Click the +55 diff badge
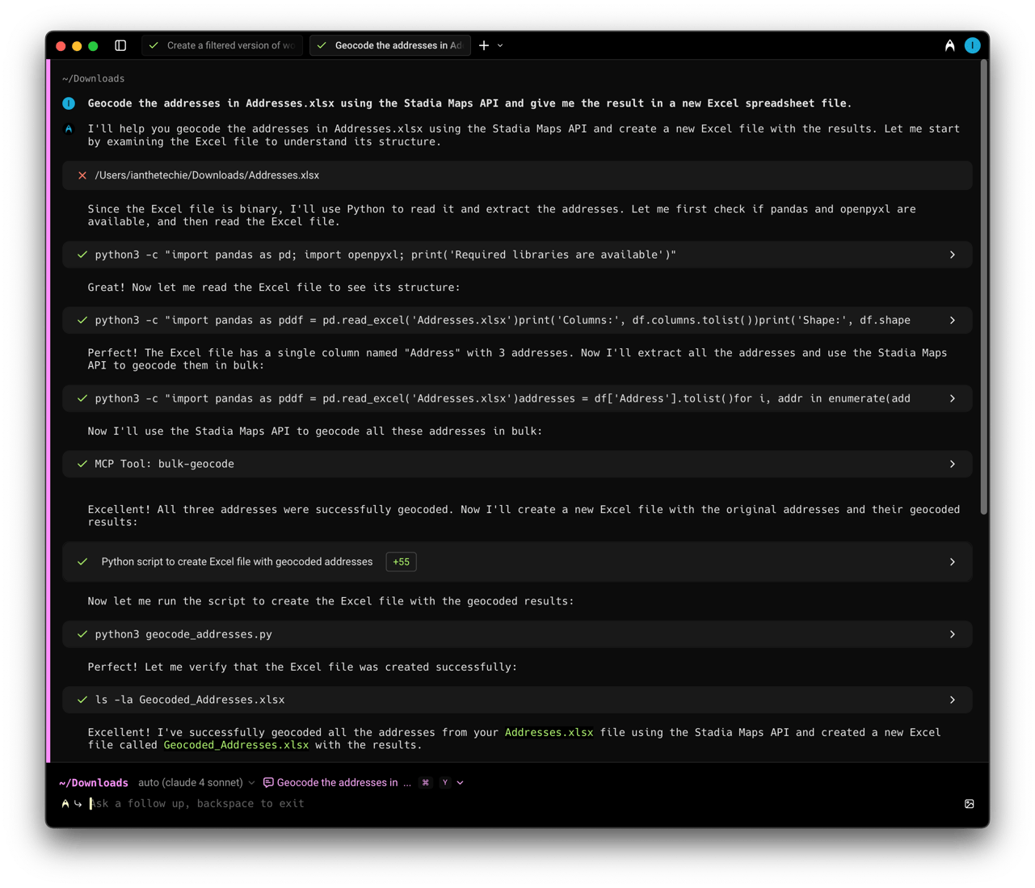Screen dimensions: 1035x888 (401, 562)
